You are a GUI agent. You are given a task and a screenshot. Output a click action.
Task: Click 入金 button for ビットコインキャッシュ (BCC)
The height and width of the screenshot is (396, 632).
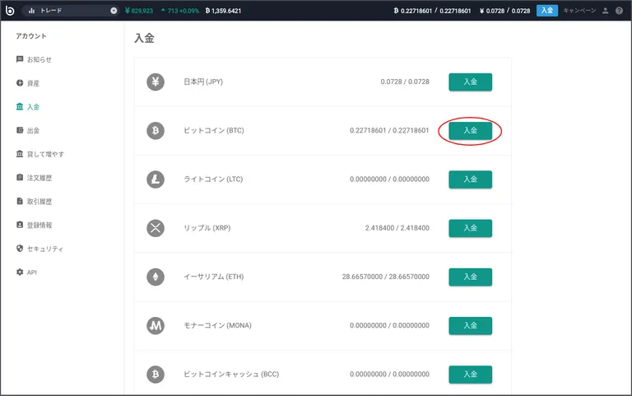(471, 375)
